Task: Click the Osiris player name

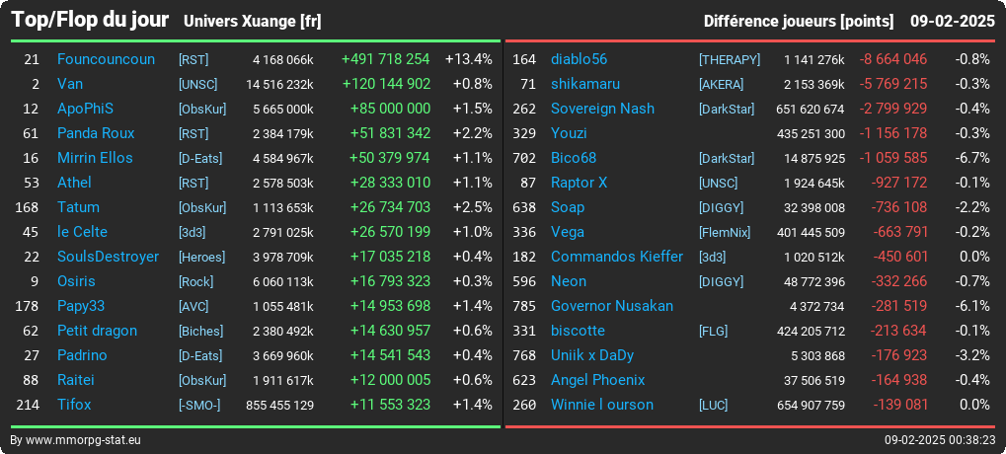Action: 76,281
